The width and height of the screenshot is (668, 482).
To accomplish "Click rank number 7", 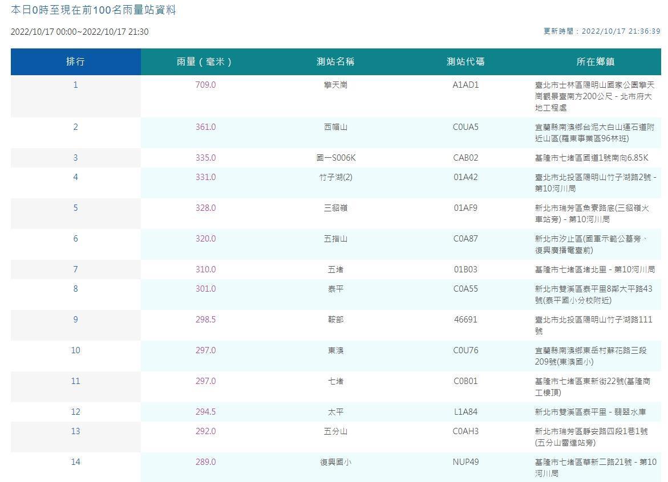I will [75, 269].
